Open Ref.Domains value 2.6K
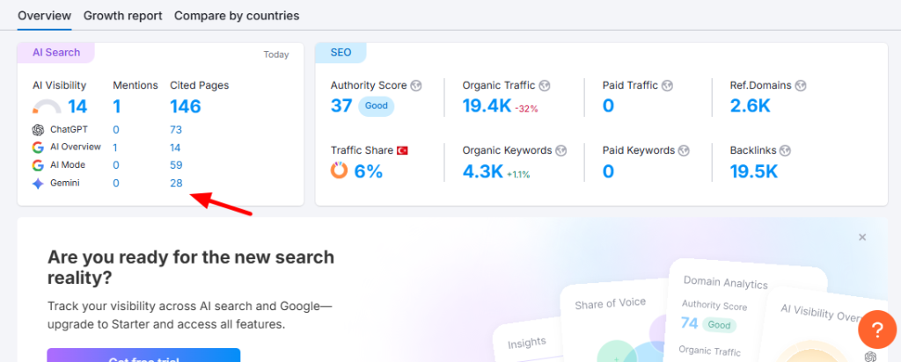This screenshot has height=362, width=901. 751,106
